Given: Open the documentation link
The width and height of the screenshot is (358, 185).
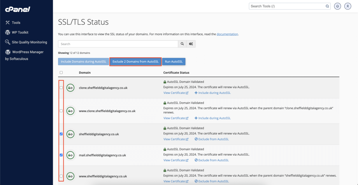Looking at the screenshot, I should pos(227,34).
